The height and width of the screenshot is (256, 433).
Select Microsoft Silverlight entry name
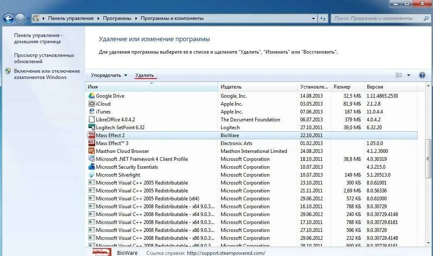[x=118, y=175]
